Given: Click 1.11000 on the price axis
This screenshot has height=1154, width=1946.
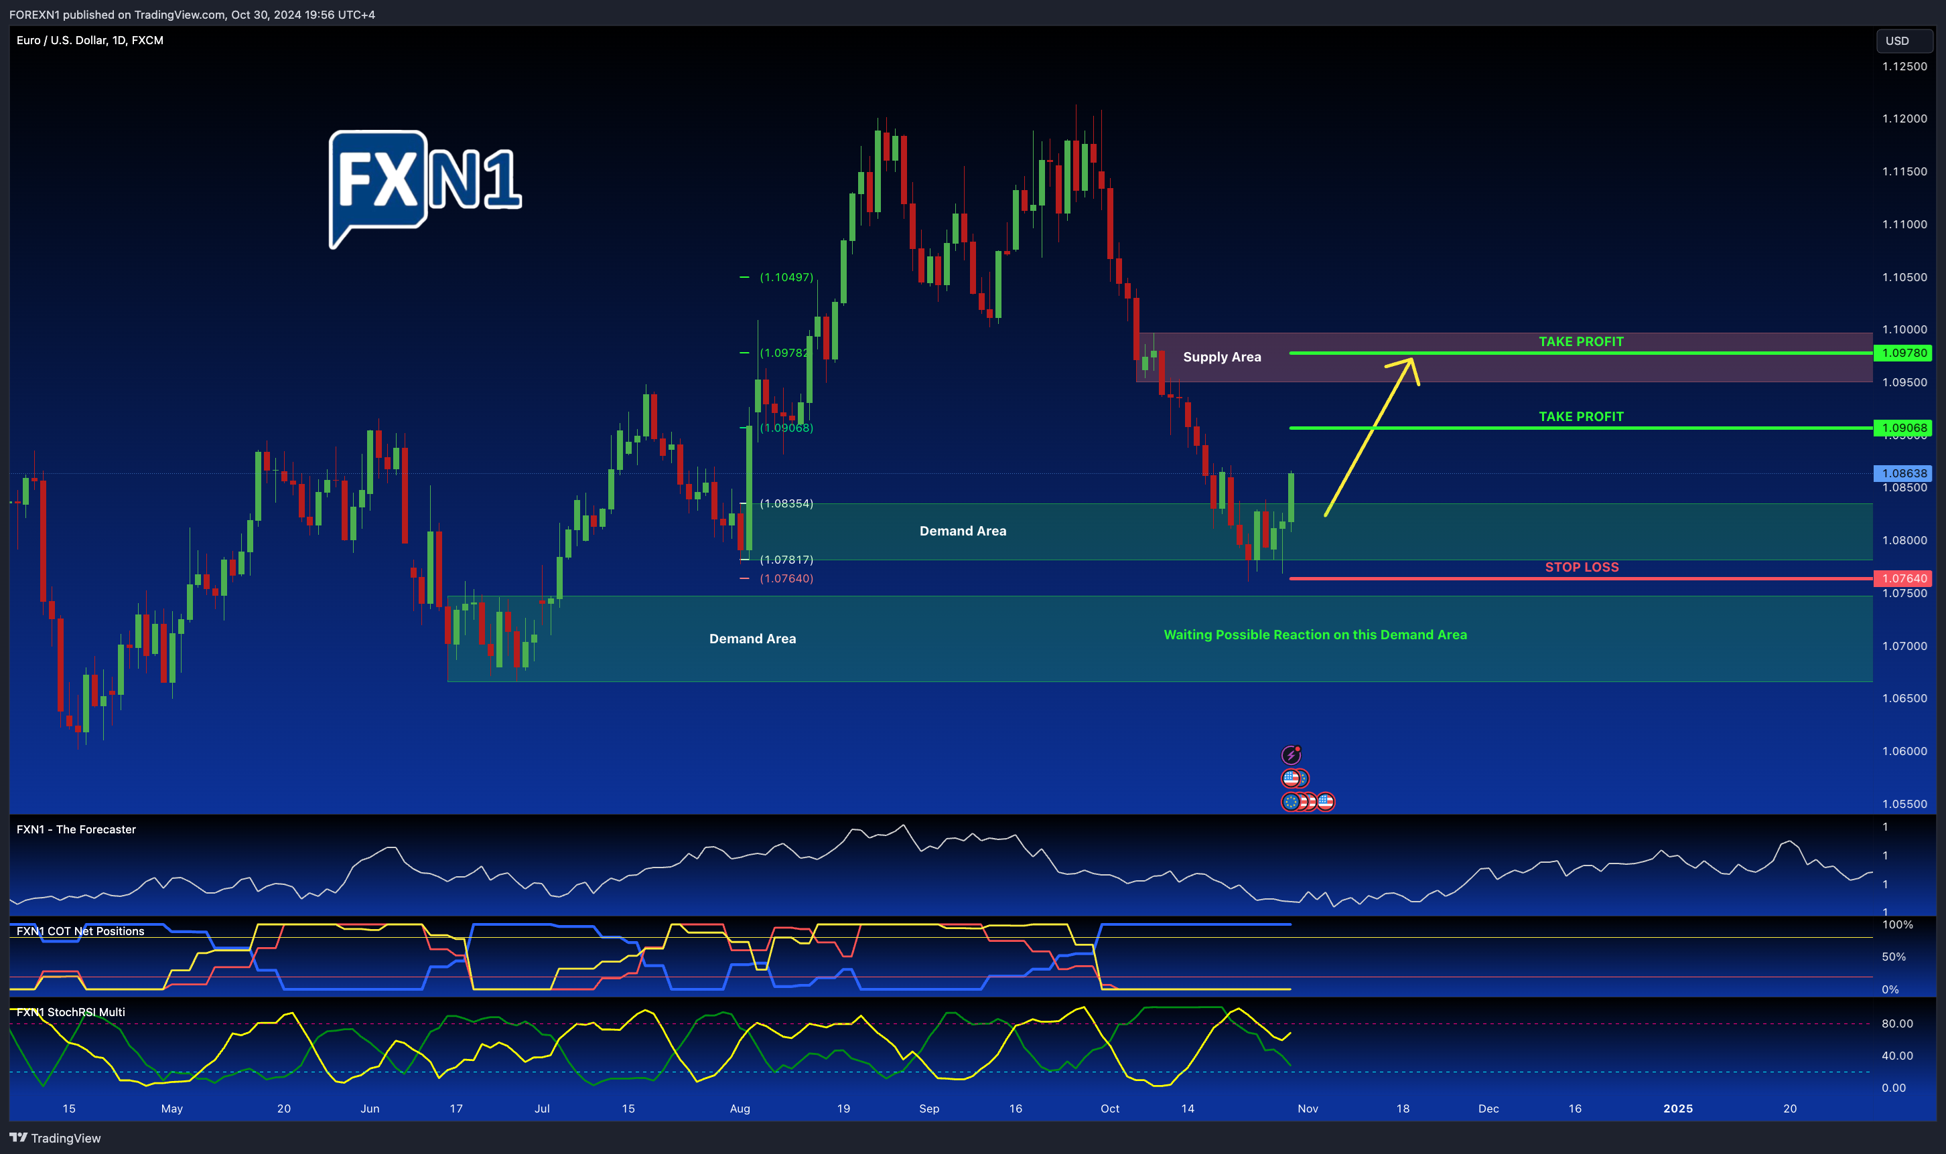Looking at the screenshot, I should point(1904,224).
